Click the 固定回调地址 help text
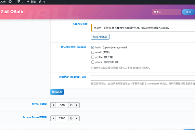The image size is (195, 130). click(143, 84)
